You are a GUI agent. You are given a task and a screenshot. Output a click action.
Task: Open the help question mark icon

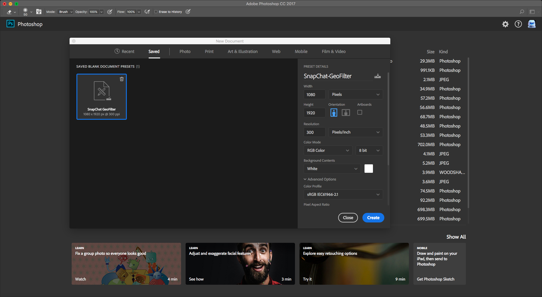point(518,24)
